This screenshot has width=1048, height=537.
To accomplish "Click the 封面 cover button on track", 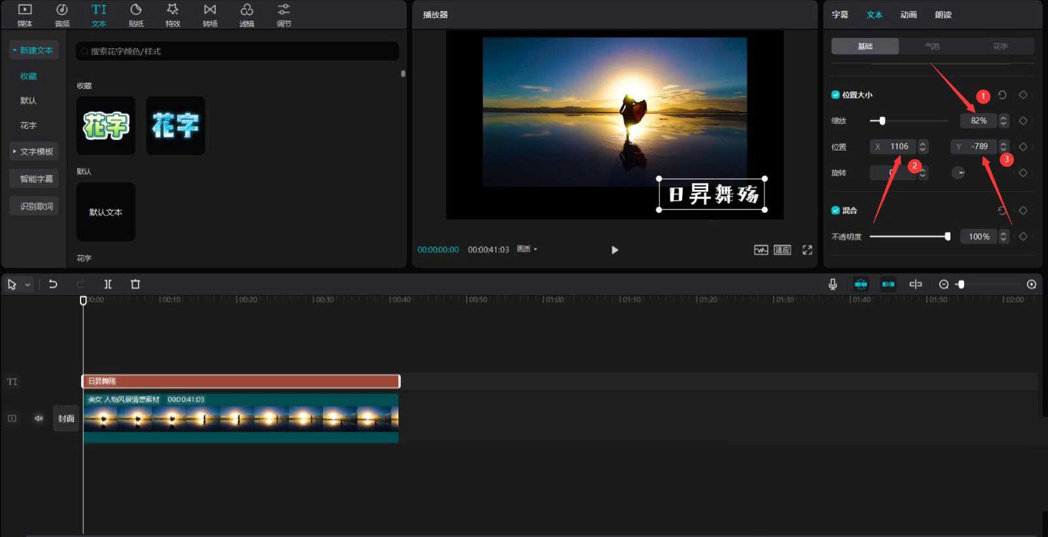I will click(x=66, y=418).
